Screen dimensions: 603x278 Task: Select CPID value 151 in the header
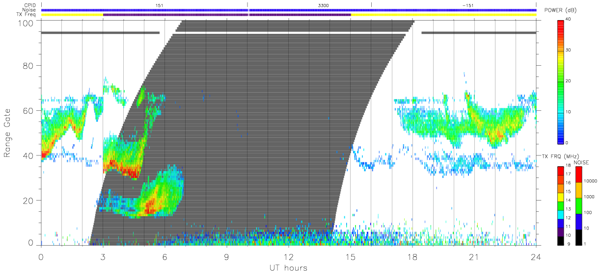(158, 5)
